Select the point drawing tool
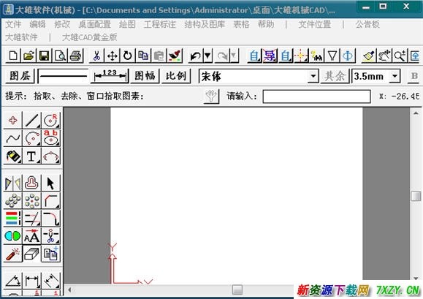The width and height of the screenshot is (423, 299). [x=12, y=121]
